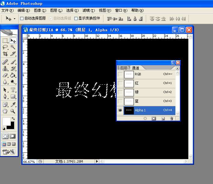Image resolution: width=213 pixels, height=184 pixels.
Task: Show the 红 channel visibility box
Action: coord(120,83)
